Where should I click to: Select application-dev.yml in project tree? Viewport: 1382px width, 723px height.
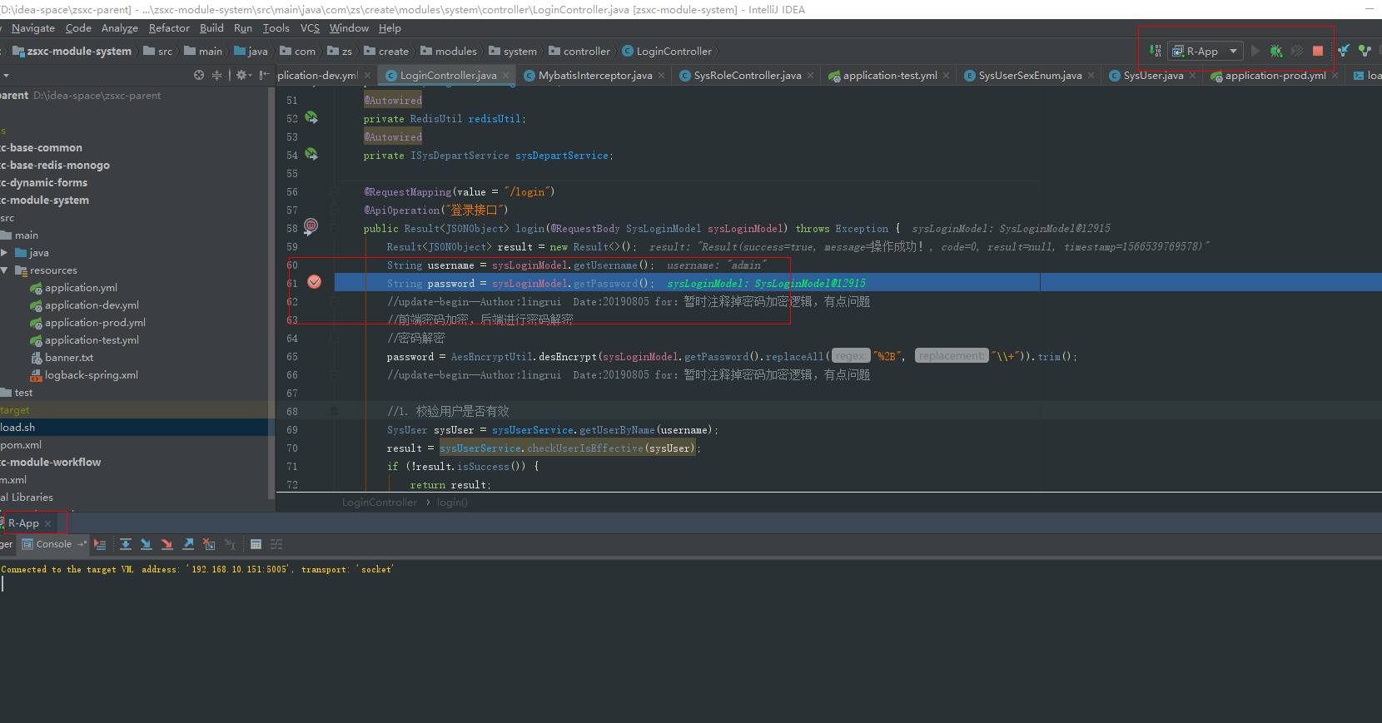92,305
